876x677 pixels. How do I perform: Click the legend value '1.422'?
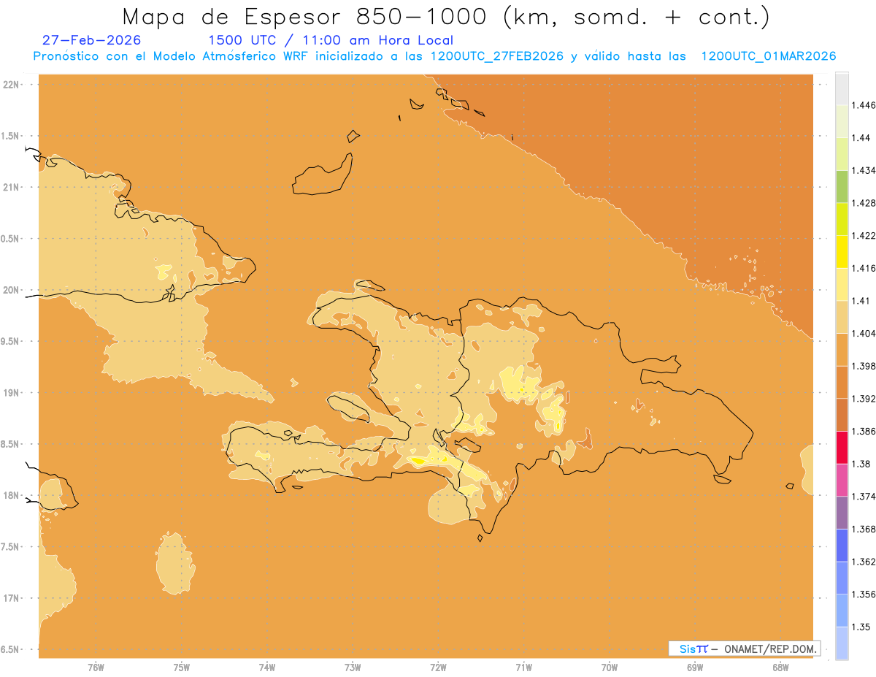click(863, 235)
